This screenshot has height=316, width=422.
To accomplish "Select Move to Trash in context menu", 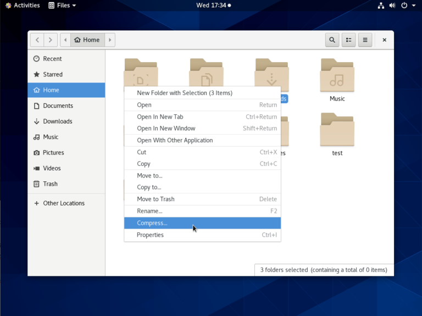I will click(x=156, y=199).
